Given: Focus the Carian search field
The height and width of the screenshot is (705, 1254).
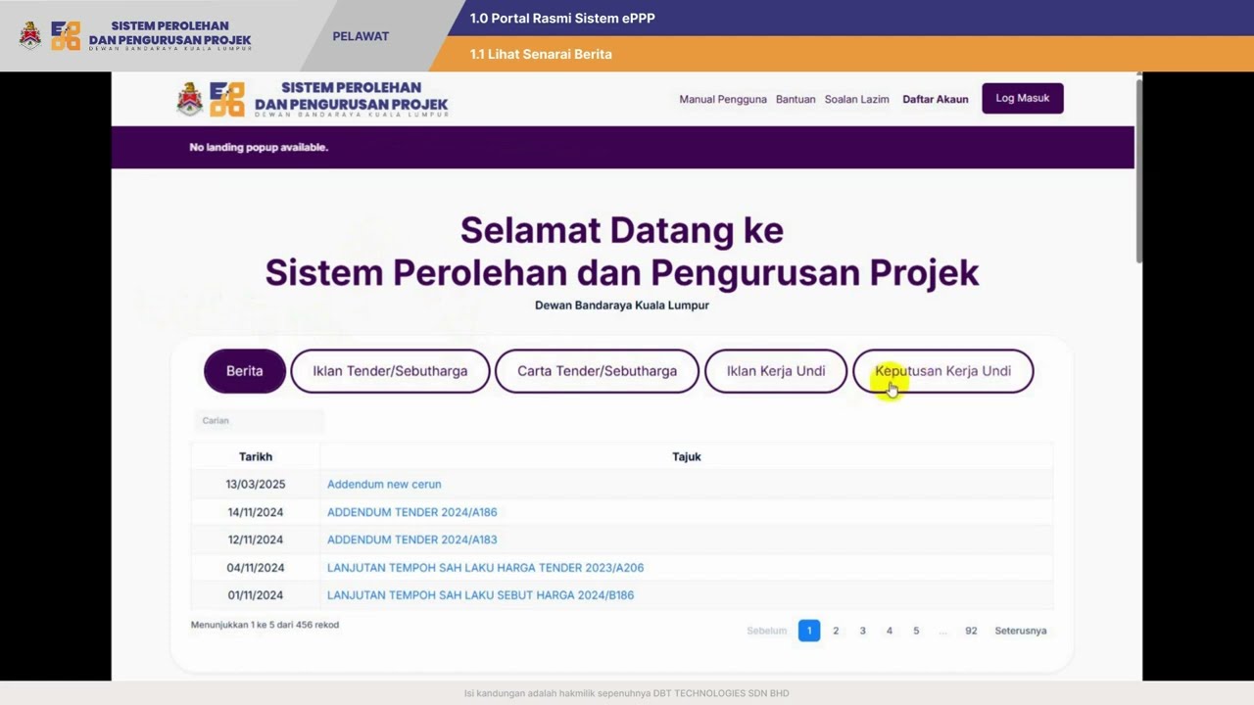Looking at the screenshot, I should point(258,421).
